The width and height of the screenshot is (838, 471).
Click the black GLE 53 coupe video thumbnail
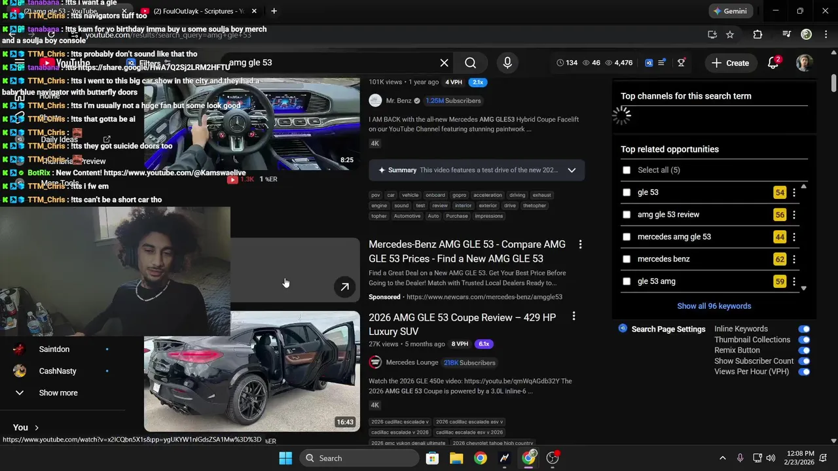[252, 371]
